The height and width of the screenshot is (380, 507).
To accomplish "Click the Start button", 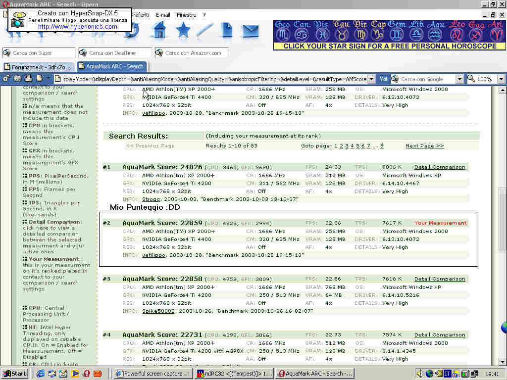I will tap(15, 374).
